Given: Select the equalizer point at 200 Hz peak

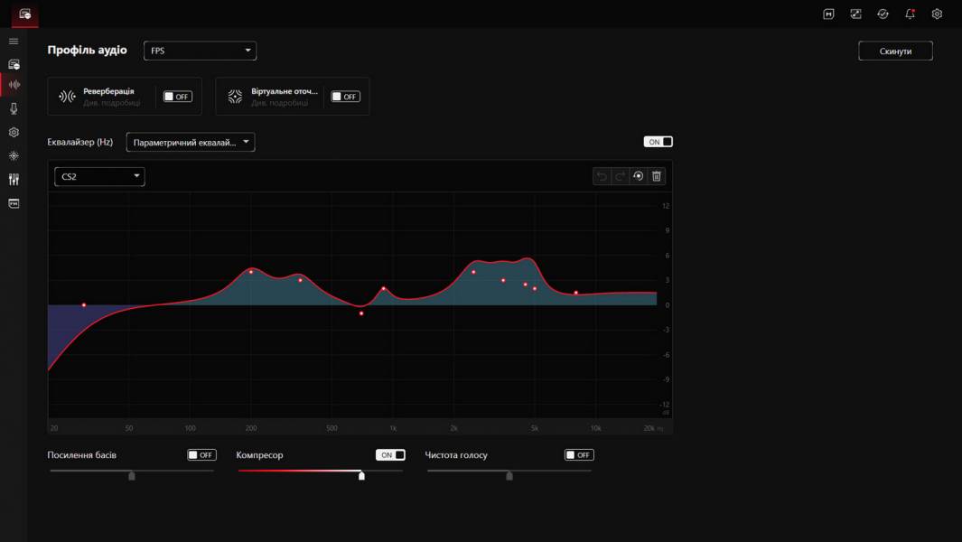Looking at the screenshot, I should [x=251, y=272].
